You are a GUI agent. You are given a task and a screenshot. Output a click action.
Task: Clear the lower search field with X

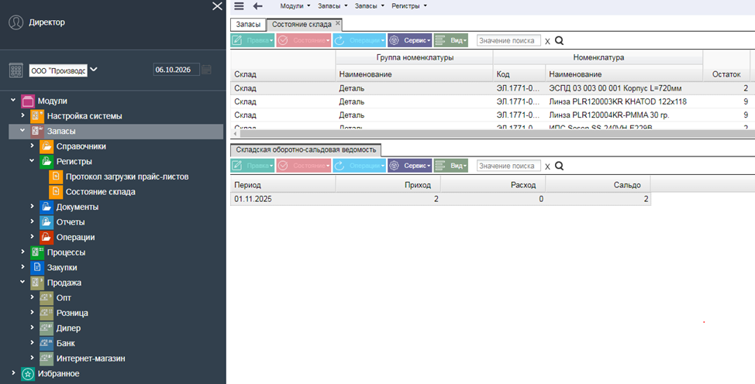tap(547, 166)
